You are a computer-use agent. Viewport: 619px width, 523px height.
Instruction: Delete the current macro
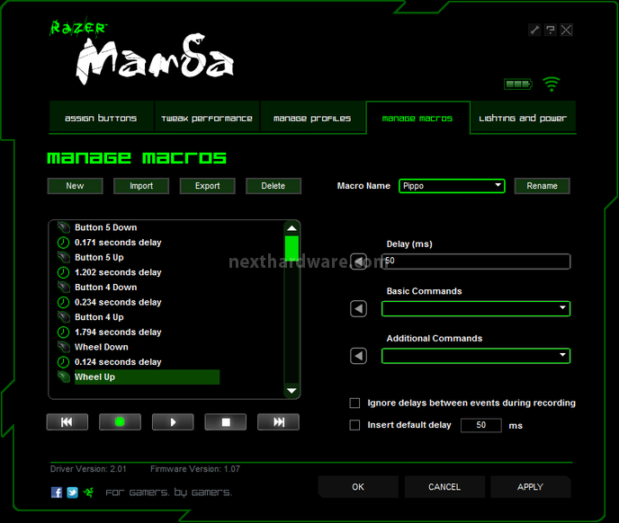point(274,186)
